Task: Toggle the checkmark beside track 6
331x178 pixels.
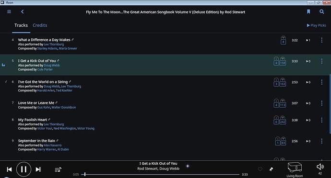Action: (x=6, y=81)
